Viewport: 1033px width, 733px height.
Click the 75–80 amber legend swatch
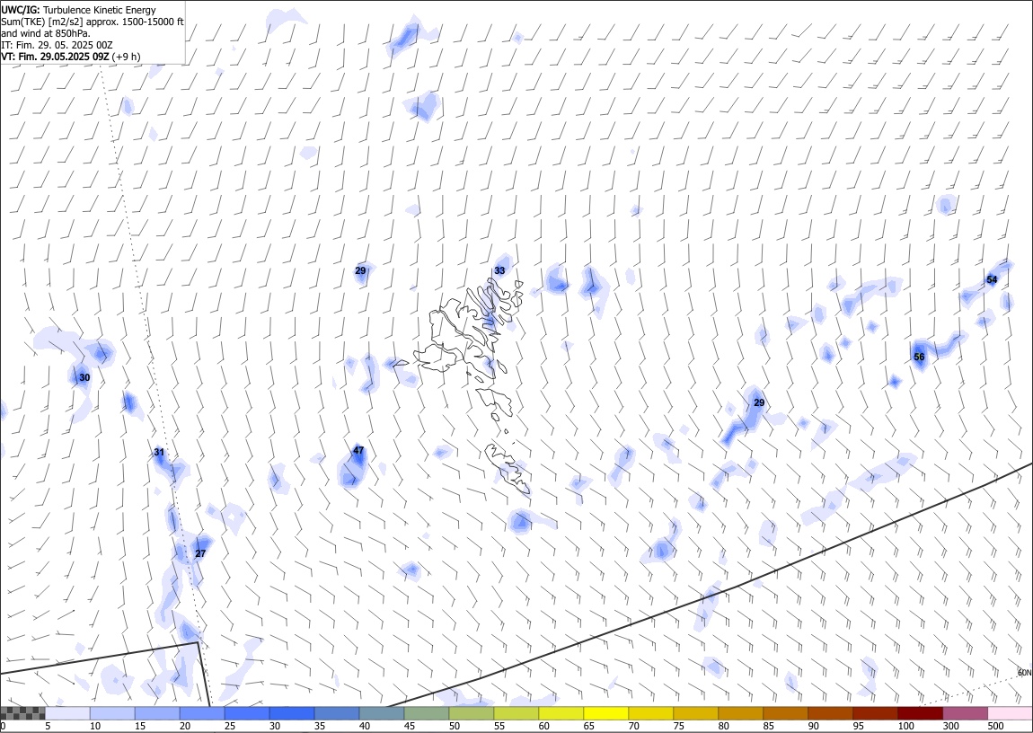point(695,713)
